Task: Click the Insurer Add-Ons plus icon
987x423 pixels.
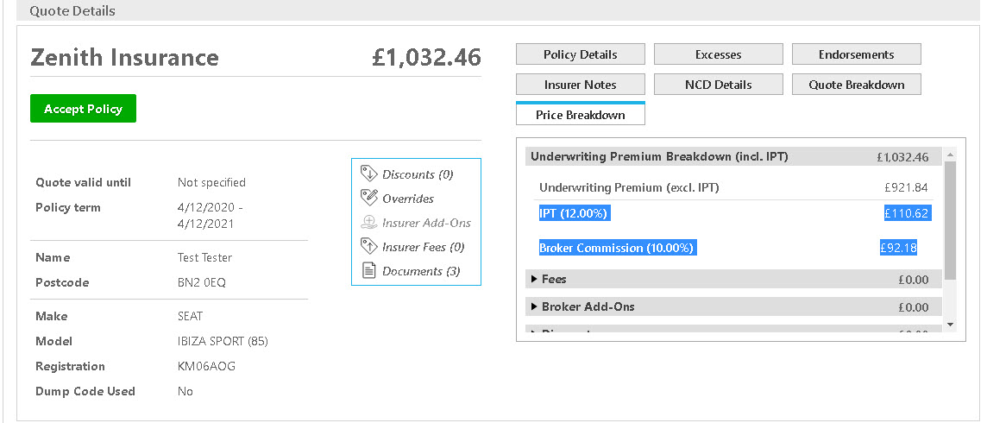Action: [x=368, y=222]
